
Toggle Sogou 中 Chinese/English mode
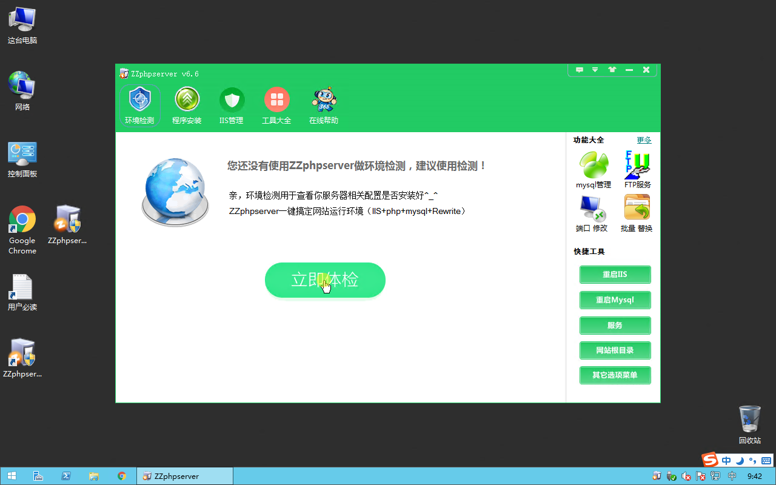coord(726,461)
